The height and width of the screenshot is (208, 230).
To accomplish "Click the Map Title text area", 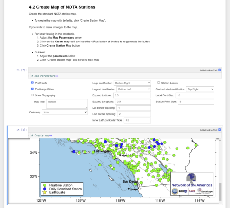I will point(67,104).
